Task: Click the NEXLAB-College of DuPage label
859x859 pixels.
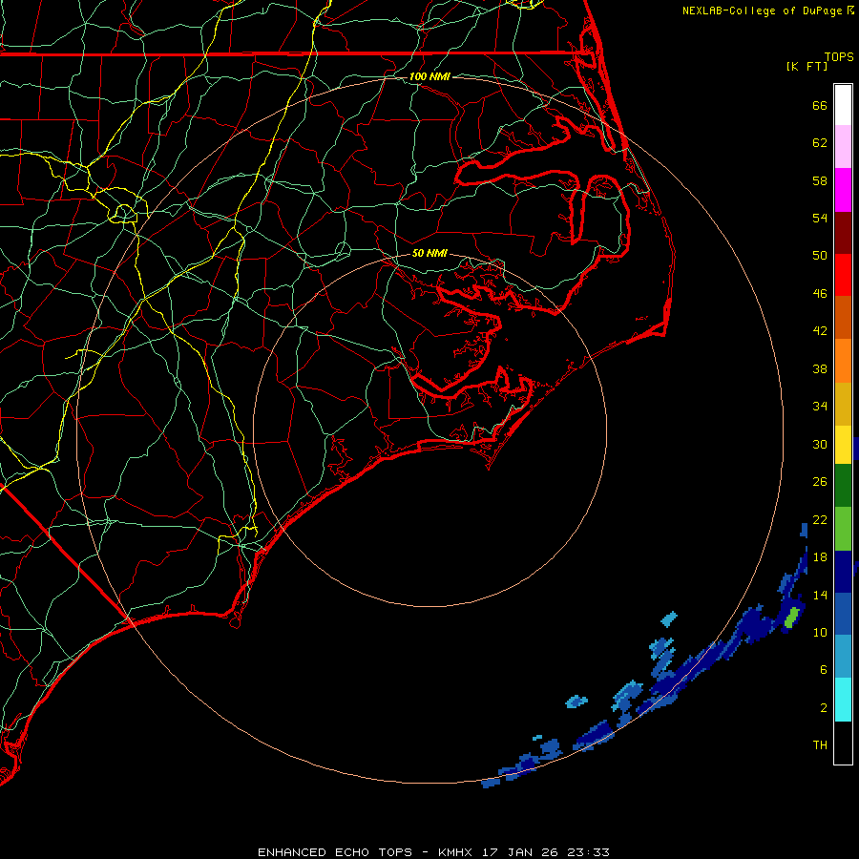Action: 762,10
